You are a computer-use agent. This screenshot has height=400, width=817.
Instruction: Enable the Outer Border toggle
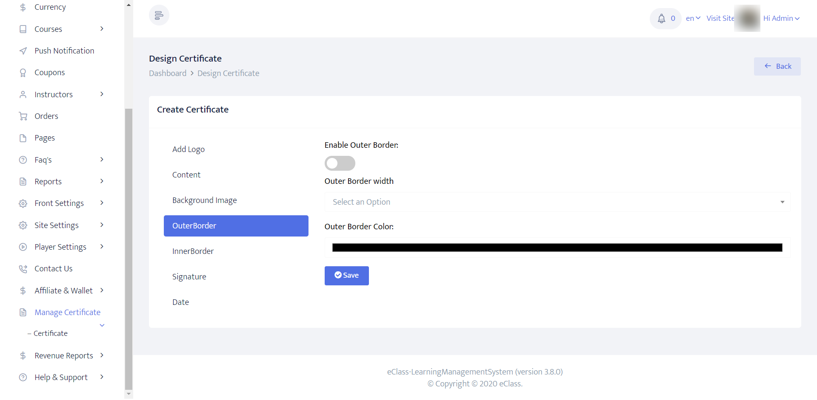point(340,163)
